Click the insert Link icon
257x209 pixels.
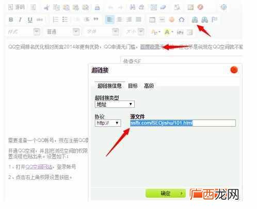(x=195, y=20)
